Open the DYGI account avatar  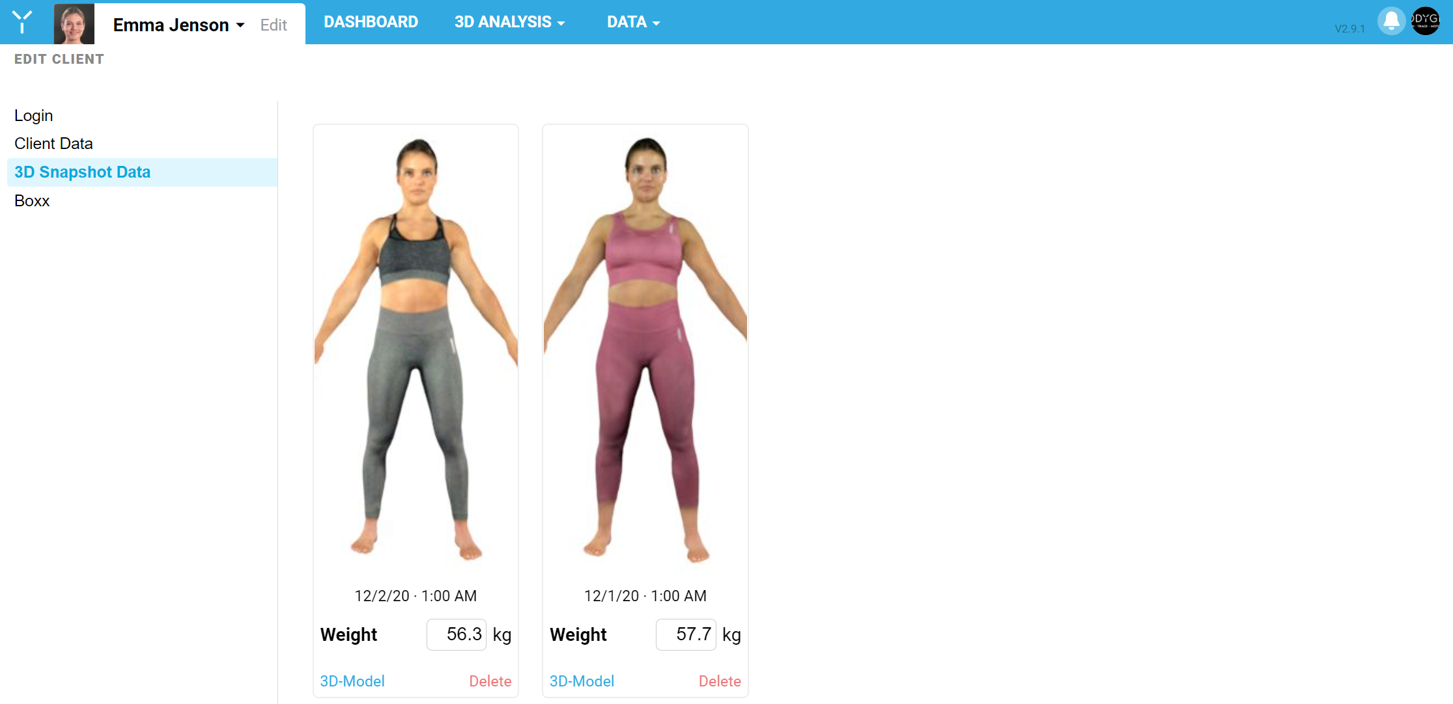[1426, 21]
